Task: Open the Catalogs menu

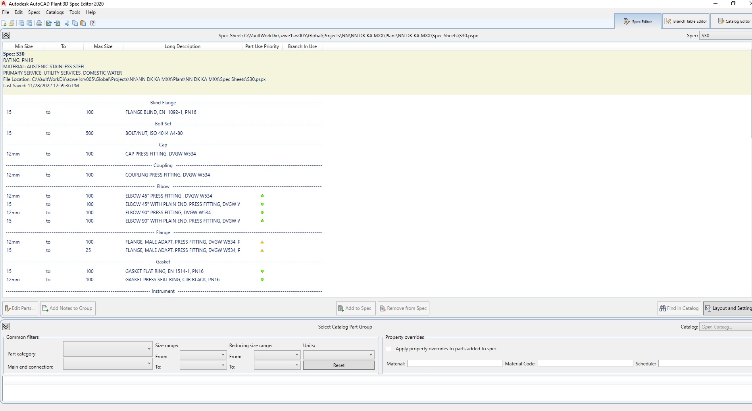Action: coord(55,12)
